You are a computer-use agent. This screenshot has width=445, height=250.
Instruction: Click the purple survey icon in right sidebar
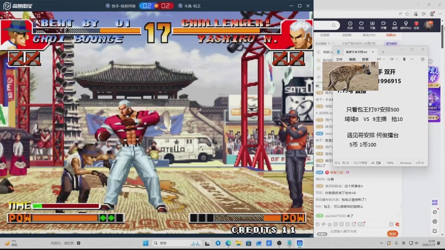pyautogui.click(x=435, y=202)
